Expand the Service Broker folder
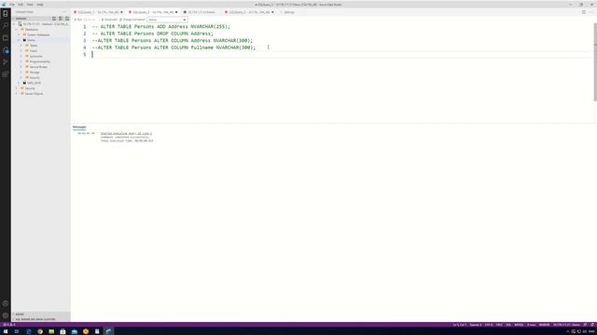 [x=21, y=66]
